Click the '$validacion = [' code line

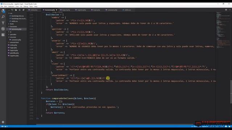click(55, 14)
